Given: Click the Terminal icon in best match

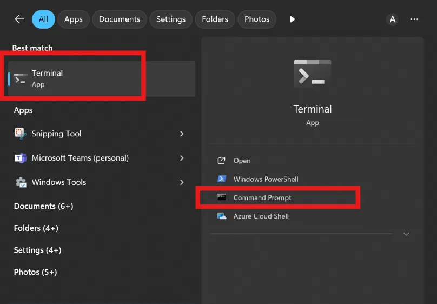Looking at the screenshot, I should [x=21, y=78].
